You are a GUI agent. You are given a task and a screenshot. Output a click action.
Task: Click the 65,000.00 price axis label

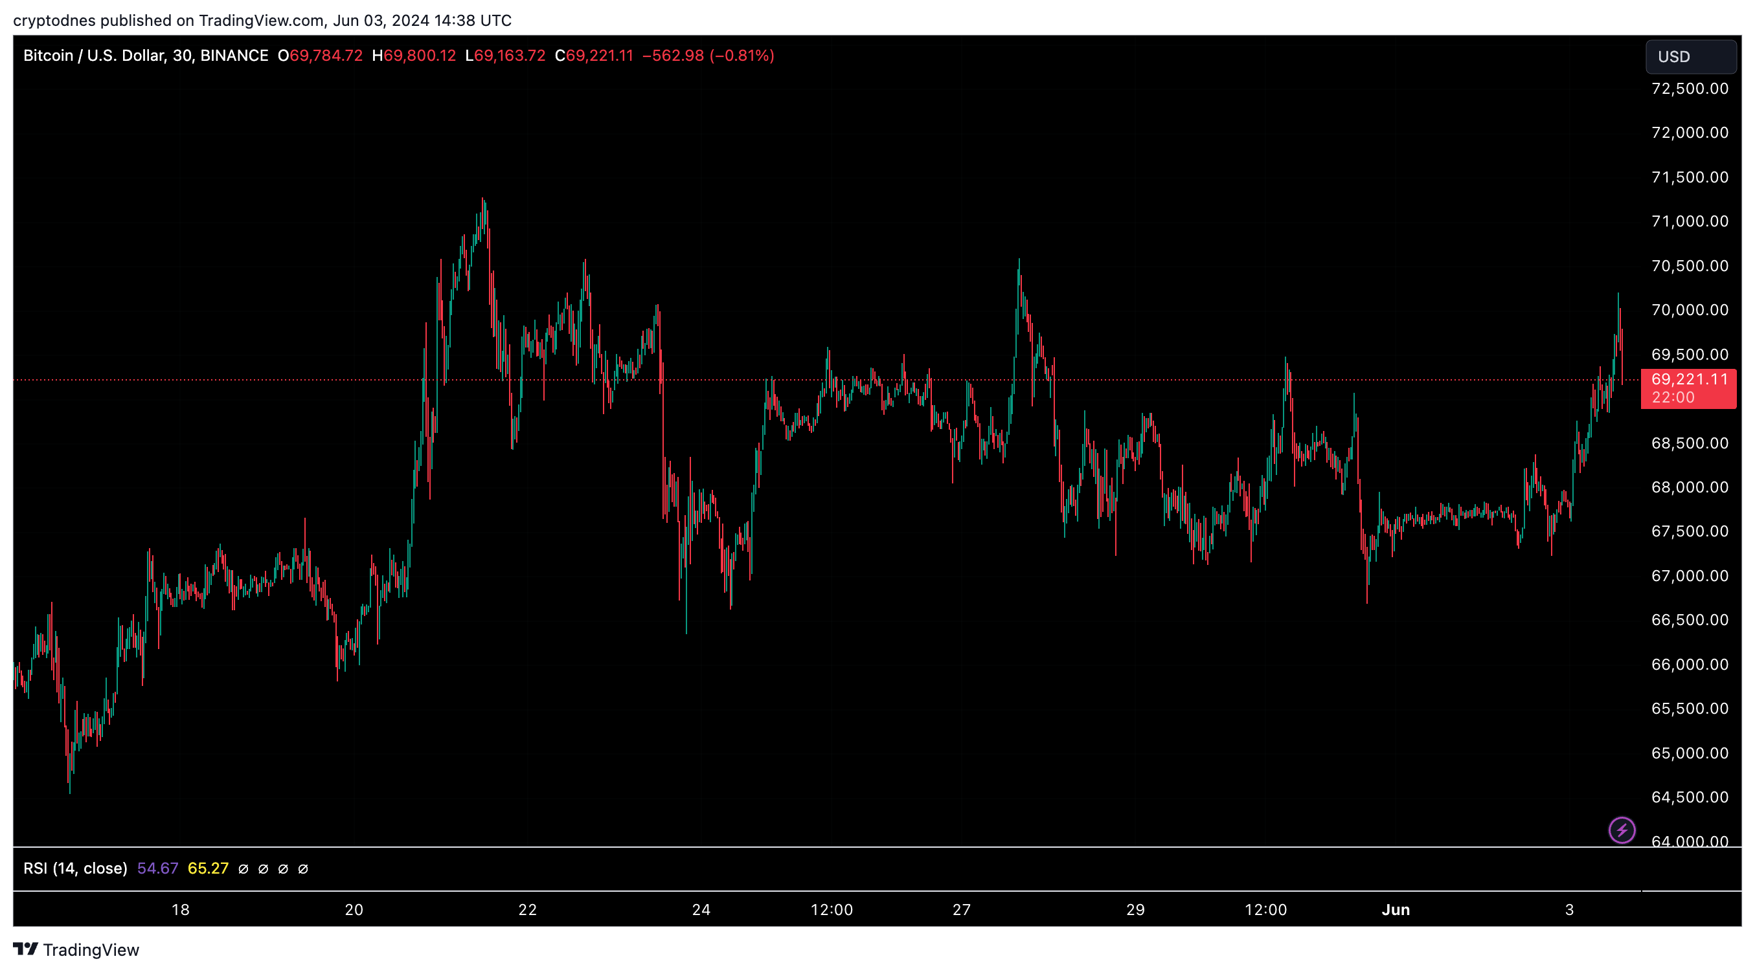pyautogui.click(x=1690, y=753)
